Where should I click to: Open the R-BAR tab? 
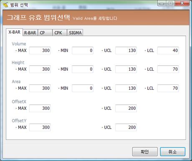pyautogui.click(x=30, y=33)
